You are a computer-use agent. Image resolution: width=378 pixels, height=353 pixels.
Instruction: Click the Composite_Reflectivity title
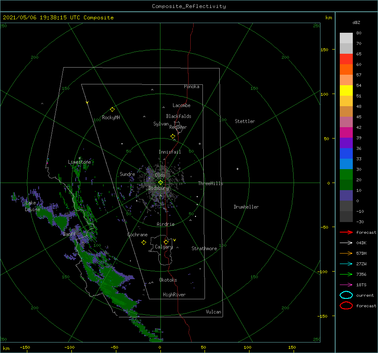tap(189, 6)
